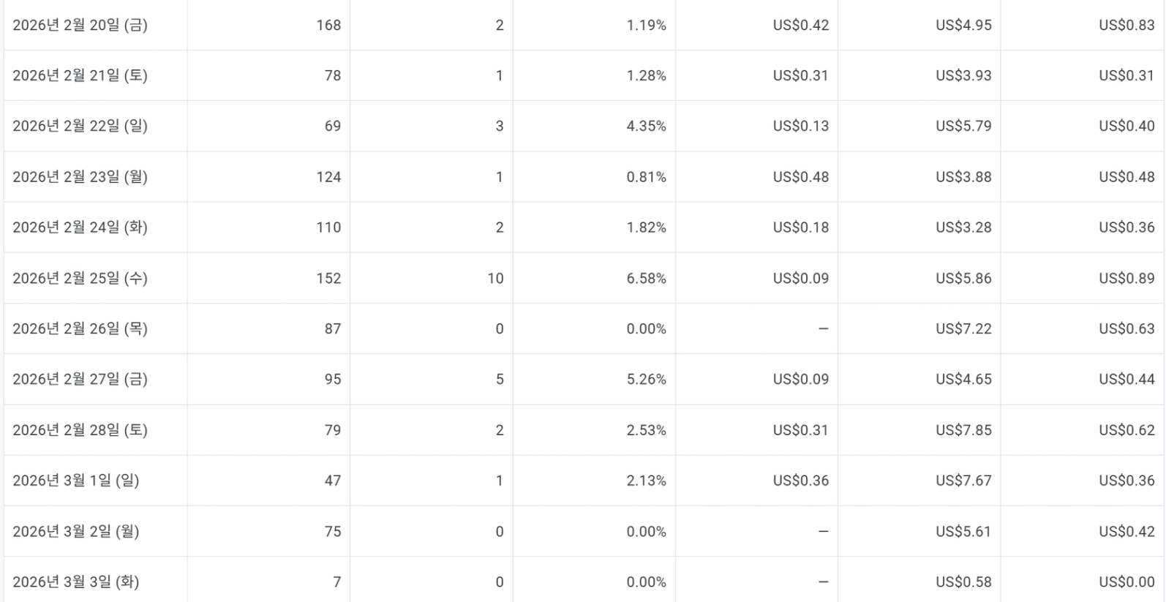Viewport: 1166px width, 602px height.
Task: Select the 2026년 2월 24일 (화) row date
Action: pos(80,227)
